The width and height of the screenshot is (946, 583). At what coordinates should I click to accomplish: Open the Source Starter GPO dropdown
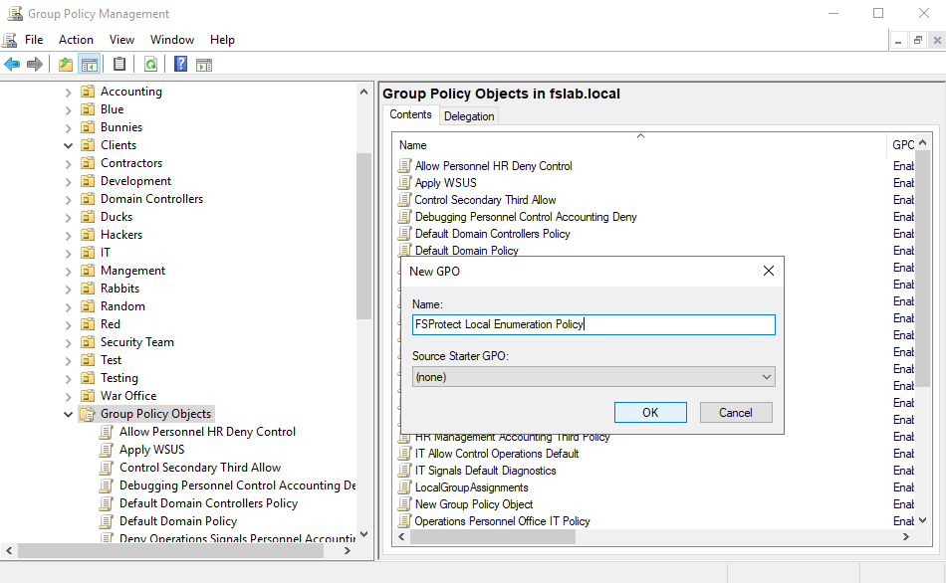click(x=593, y=377)
